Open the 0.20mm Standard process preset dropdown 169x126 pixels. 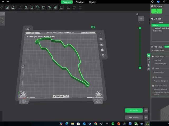pyautogui.click(x=160, y=50)
